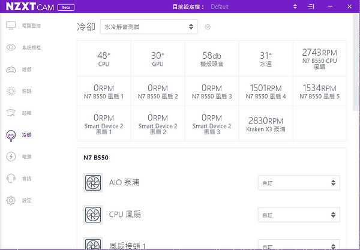The width and height of the screenshot is (360, 250).
Task: Open the 系統規格 system specs eye icon
Action: pos(11,47)
